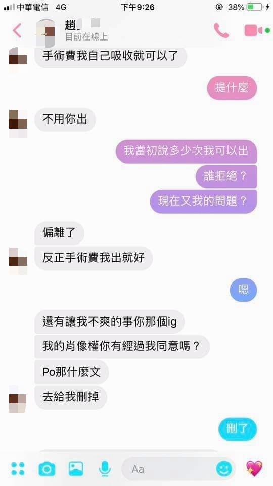Select the message 我當初說多少次我可以出
Viewport: 273px width, 486px height.
[x=187, y=151]
